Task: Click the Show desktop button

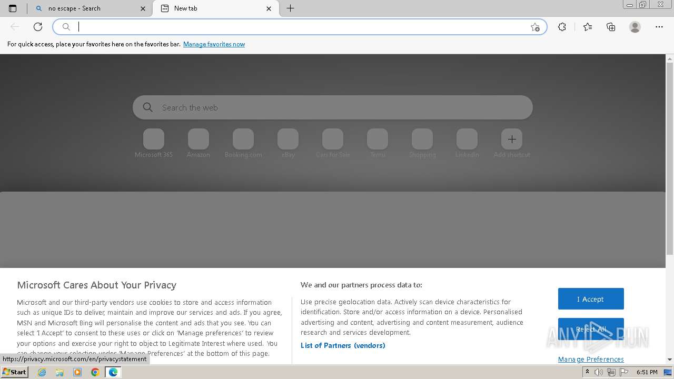Action: click(668, 372)
